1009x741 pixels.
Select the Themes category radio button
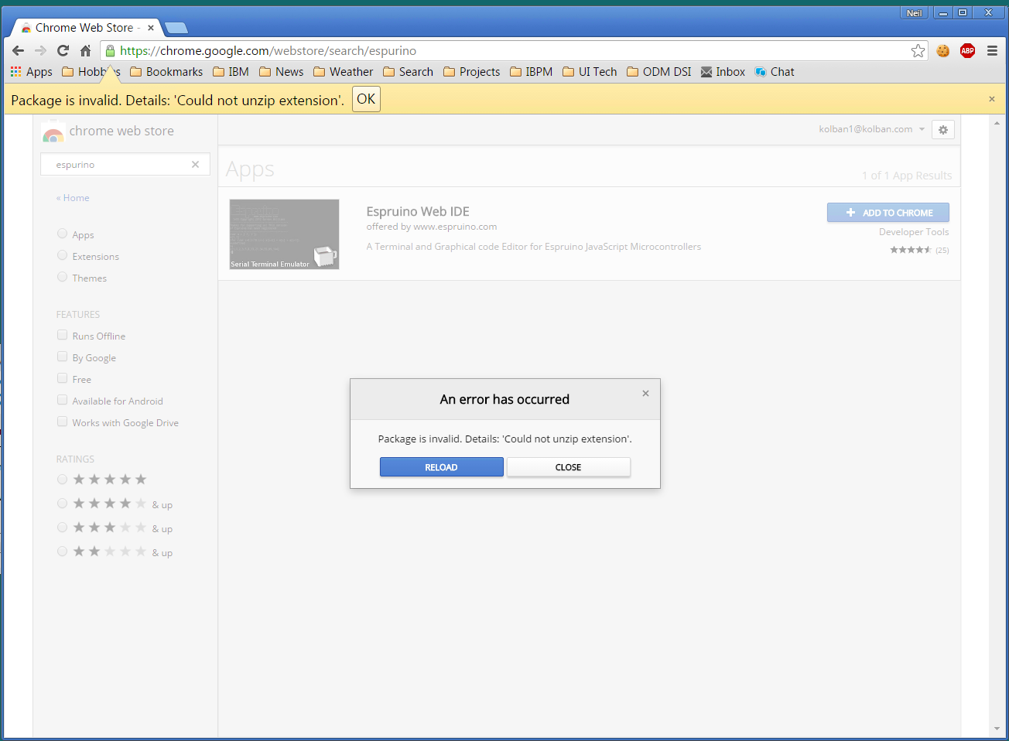(x=63, y=277)
